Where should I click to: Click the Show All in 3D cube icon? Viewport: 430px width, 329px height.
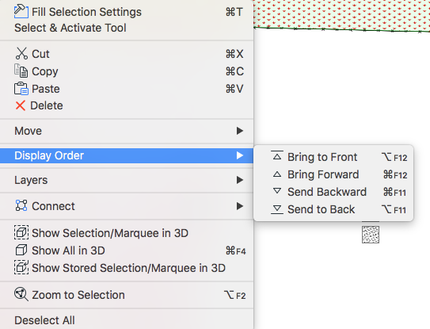(x=21, y=251)
